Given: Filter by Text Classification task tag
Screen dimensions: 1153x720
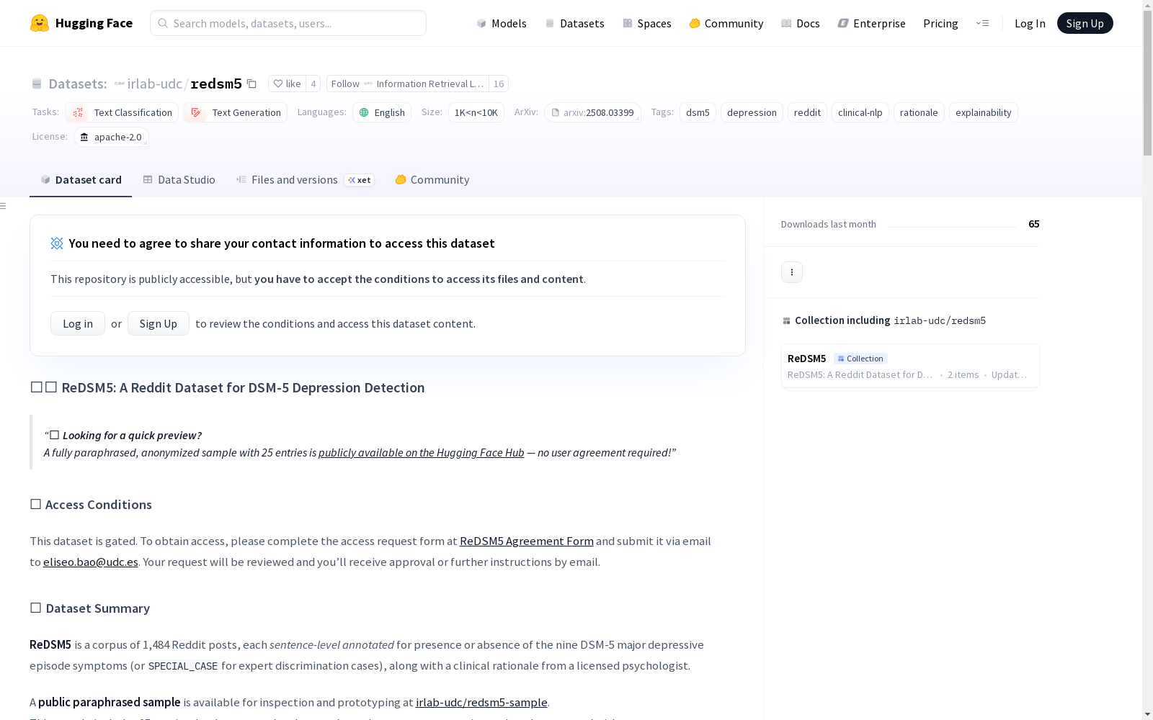Looking at the screenshot, I should tap(122, 112).
